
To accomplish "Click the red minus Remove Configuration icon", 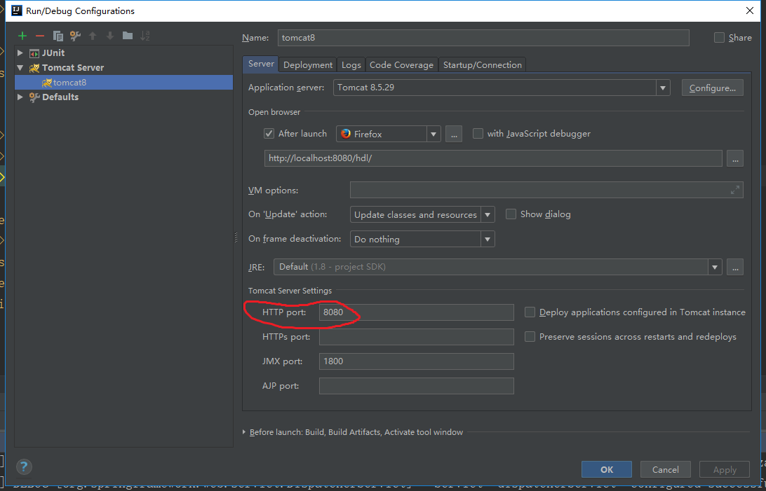I will [x=40, y=36].
